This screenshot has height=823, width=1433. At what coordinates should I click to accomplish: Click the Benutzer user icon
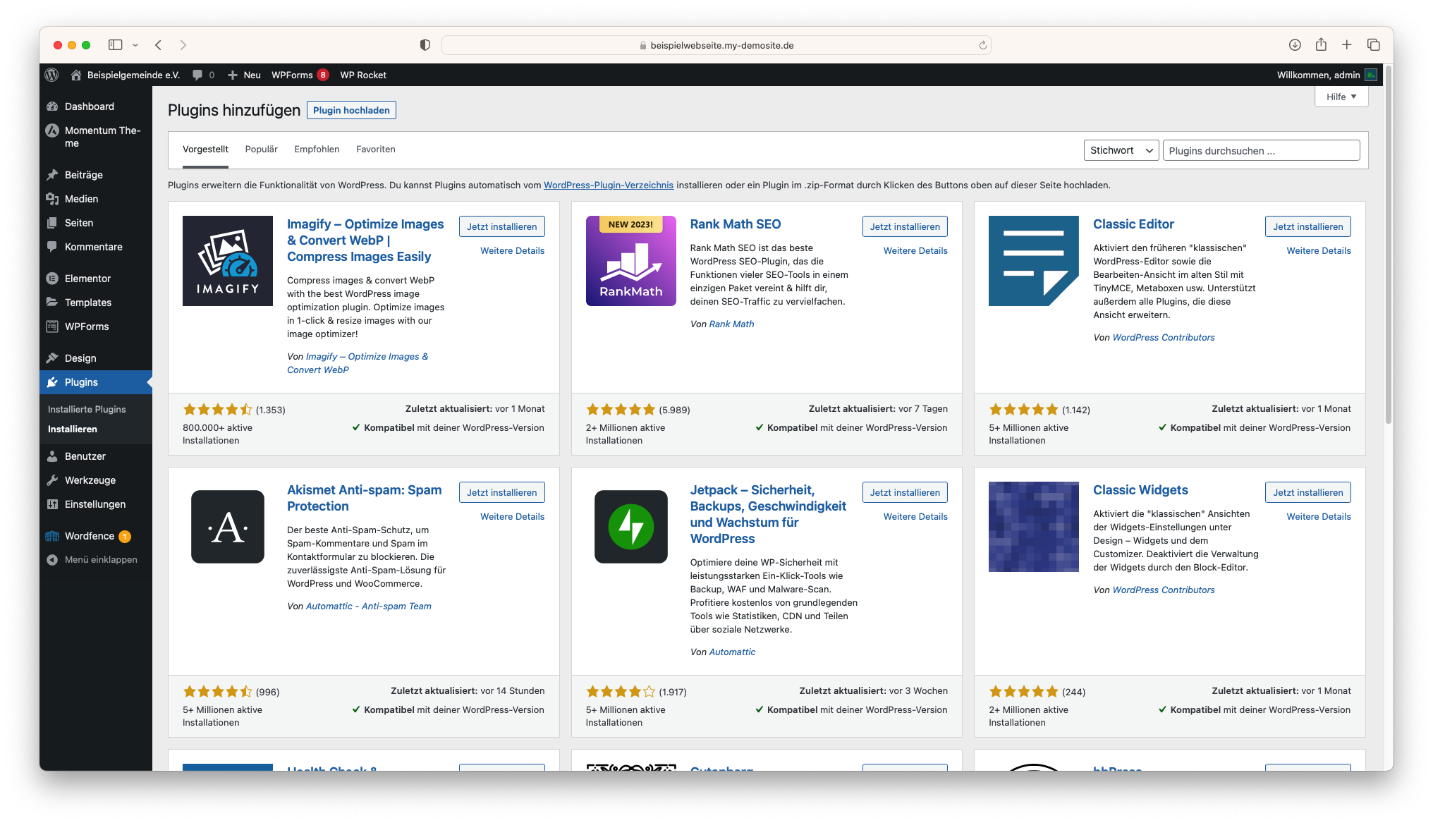(52, 456)
